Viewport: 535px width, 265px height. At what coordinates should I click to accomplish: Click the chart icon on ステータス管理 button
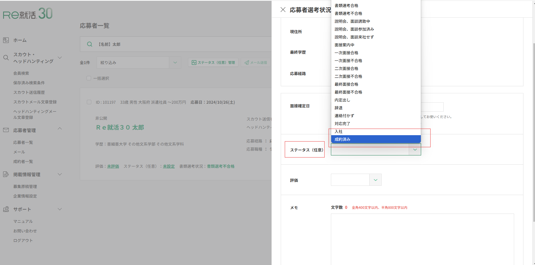194,62
